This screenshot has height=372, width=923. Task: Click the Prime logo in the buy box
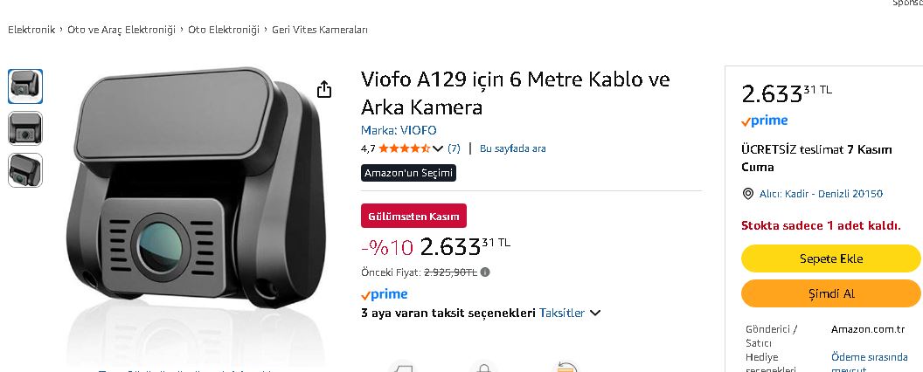pos(764,121)
